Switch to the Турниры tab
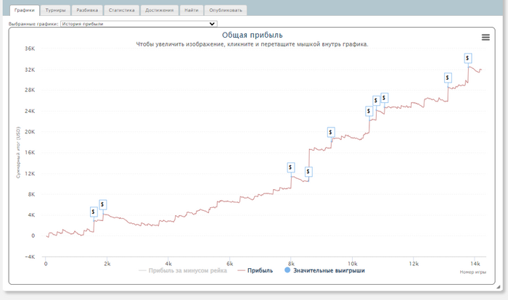Viewport: 508px width, 300px height. click(55, 10)
